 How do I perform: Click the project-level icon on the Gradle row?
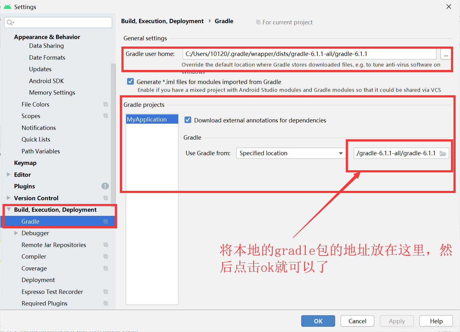click(106, 221)
